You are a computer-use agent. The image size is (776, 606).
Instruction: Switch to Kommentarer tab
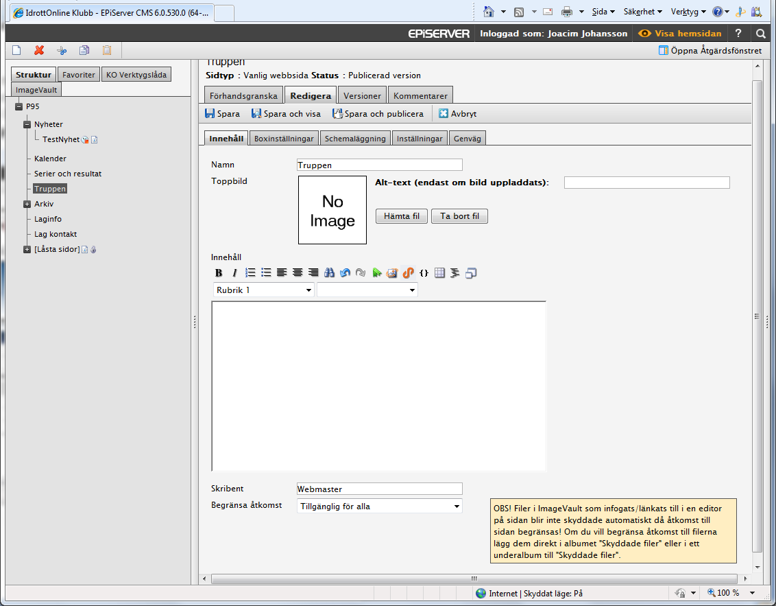pos(421,95)
